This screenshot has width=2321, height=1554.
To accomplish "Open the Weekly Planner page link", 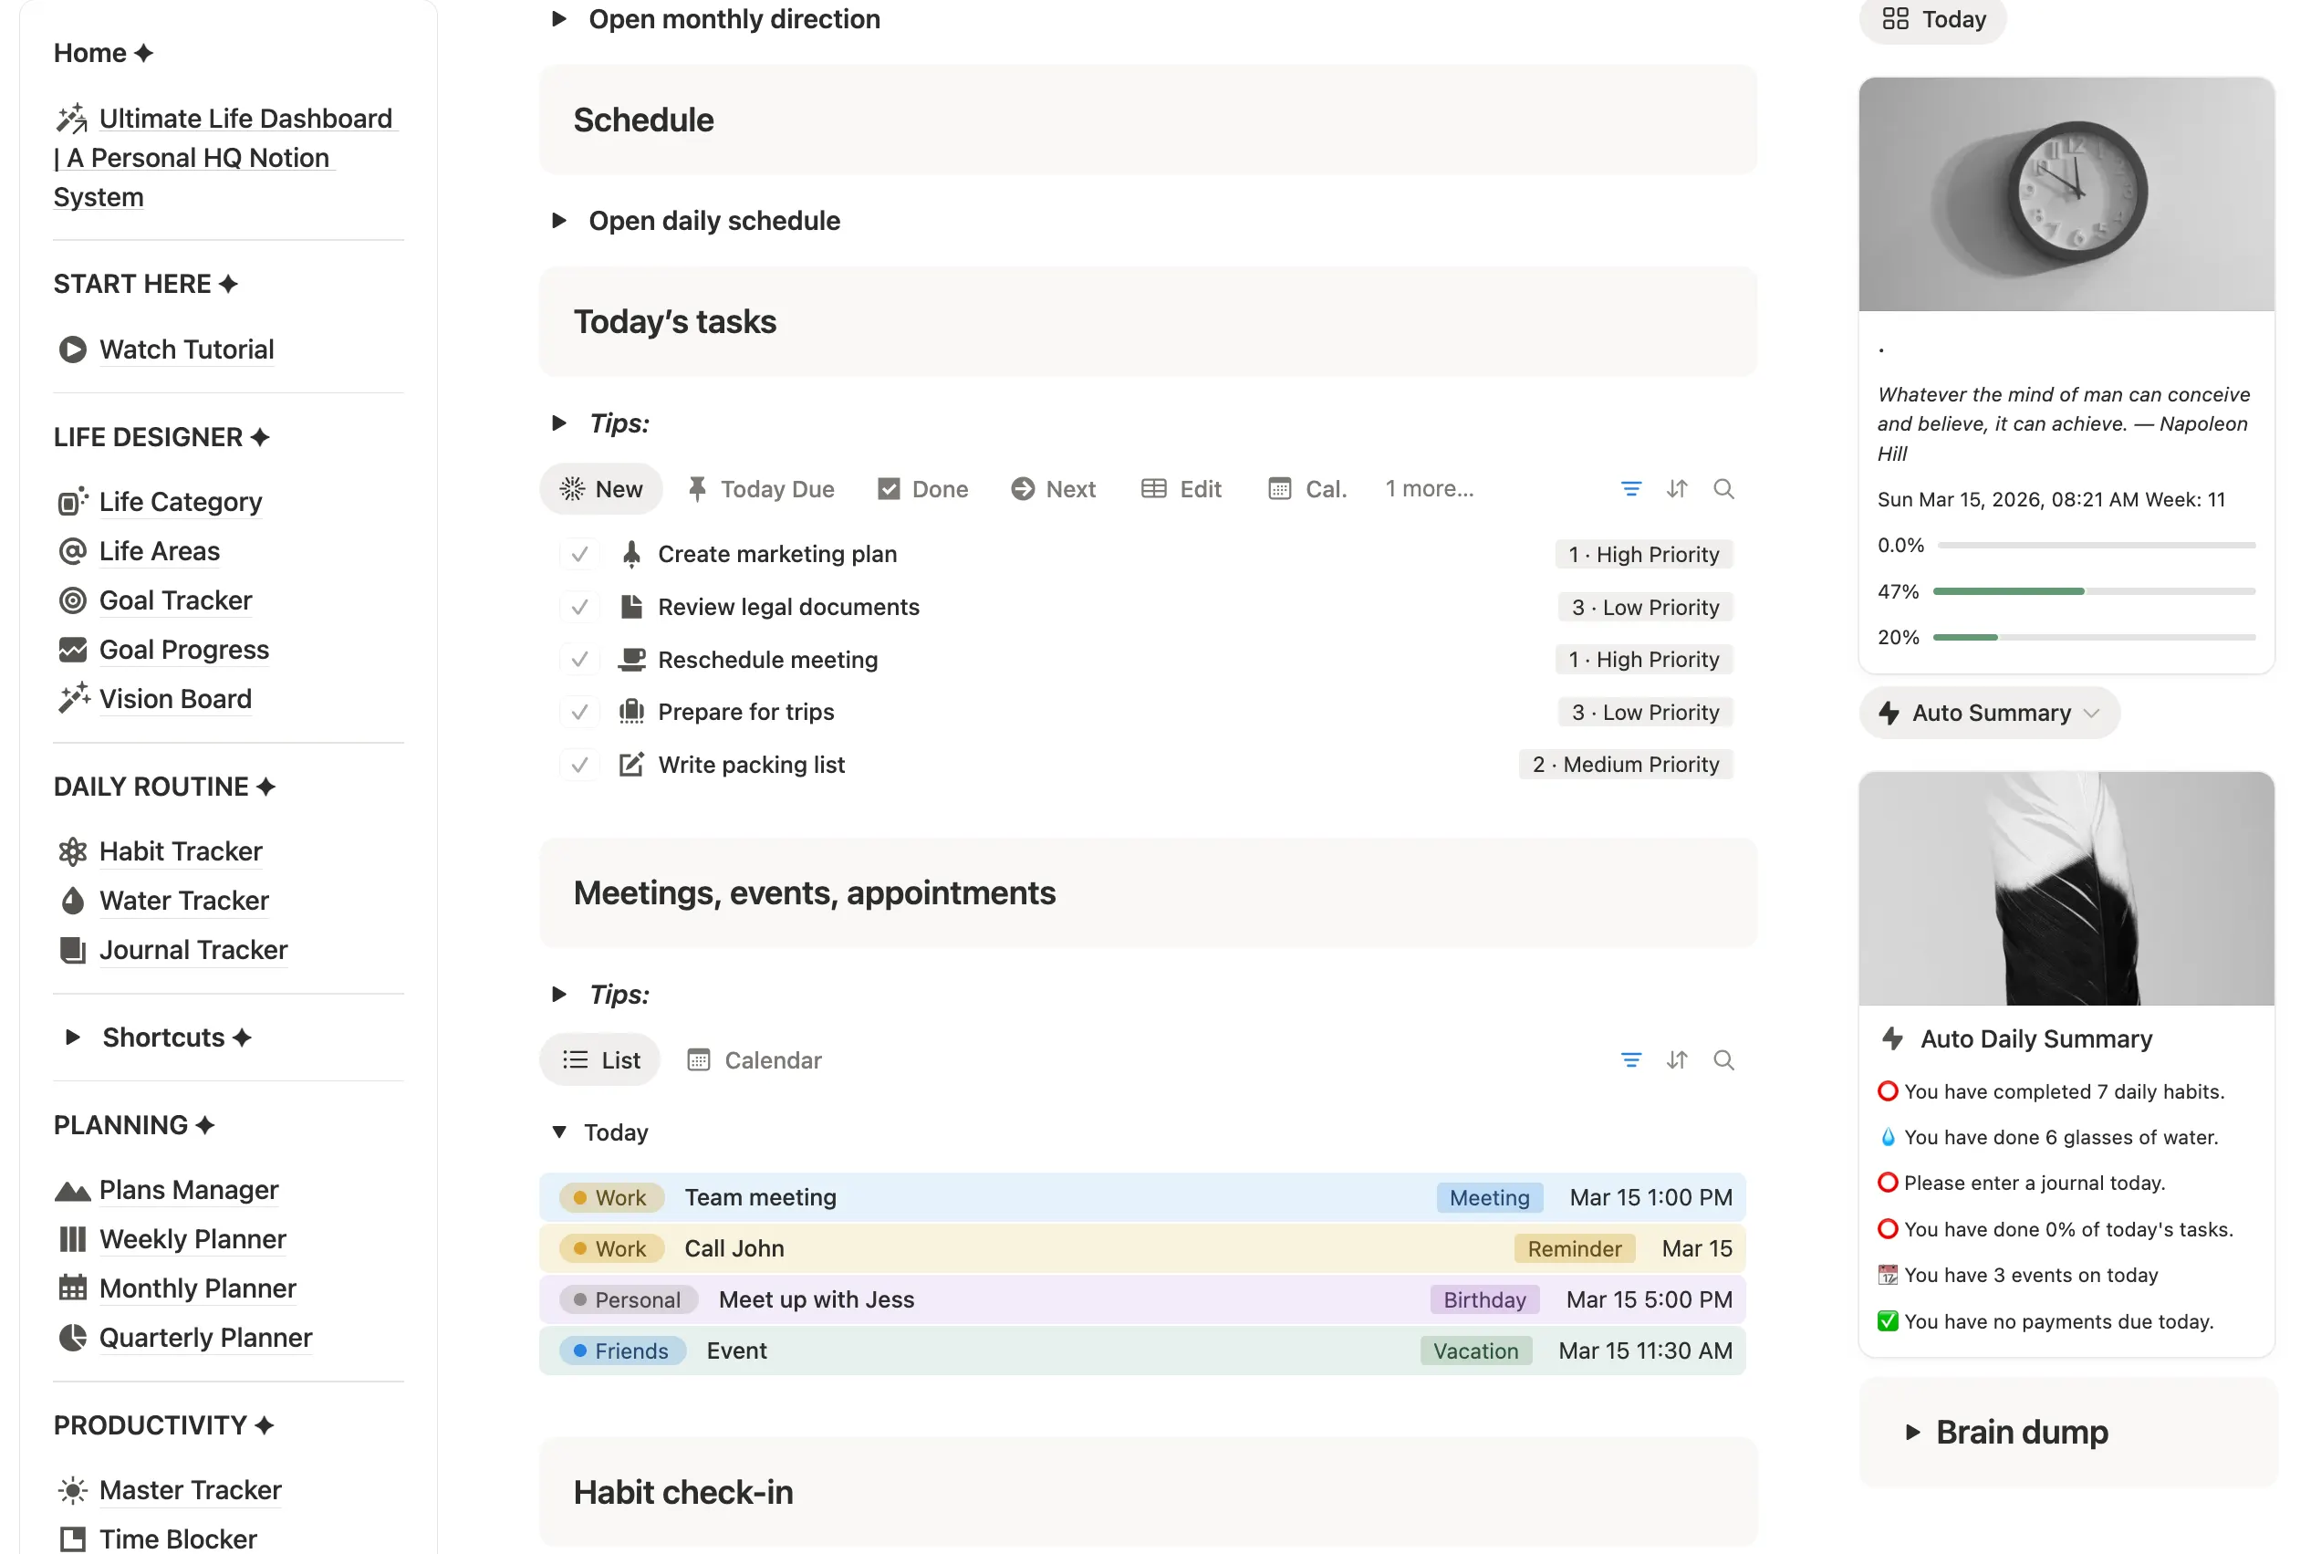I will (193, 1239).
